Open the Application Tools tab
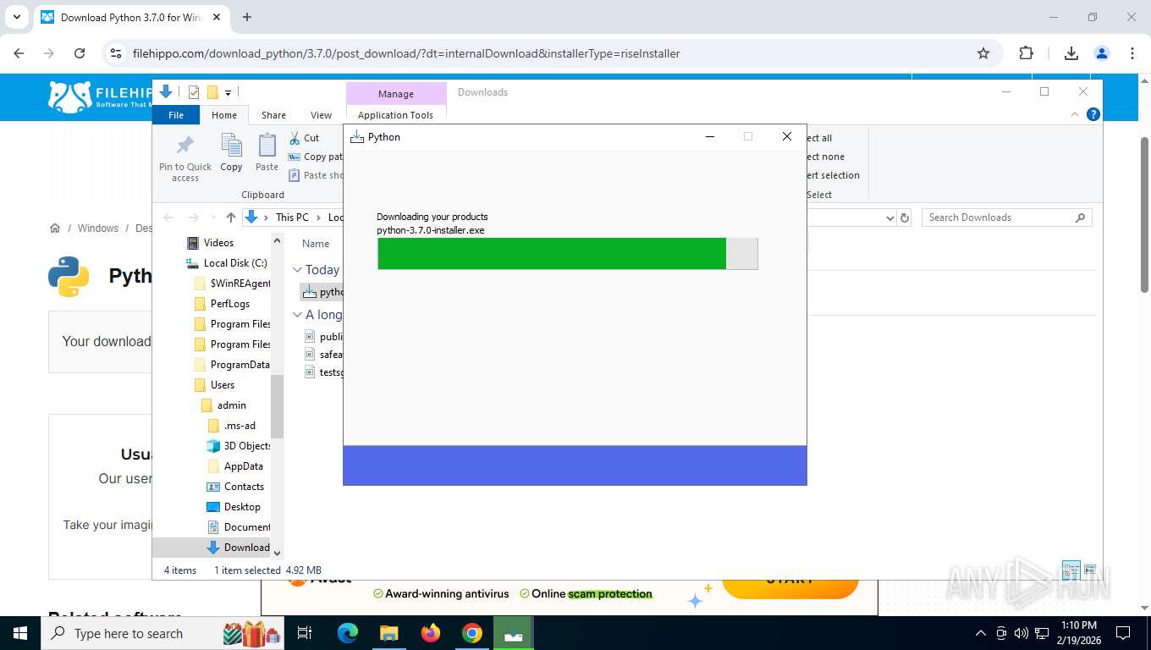Screen dimensions: 1151x650 395,115
